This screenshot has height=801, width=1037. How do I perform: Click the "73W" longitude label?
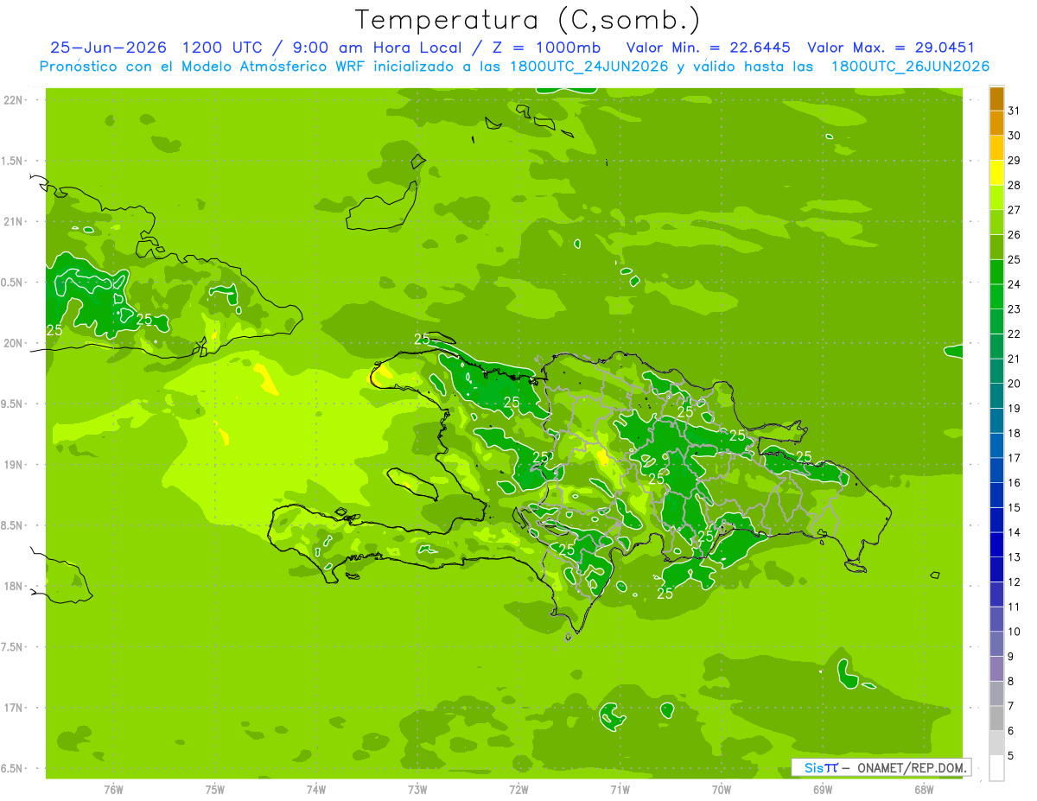click(417, 790)
